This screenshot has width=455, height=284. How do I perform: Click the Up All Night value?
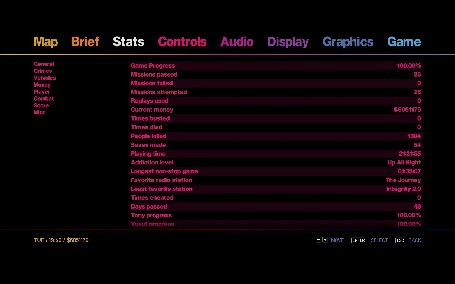pyautogui.click(x=404, y=163)
